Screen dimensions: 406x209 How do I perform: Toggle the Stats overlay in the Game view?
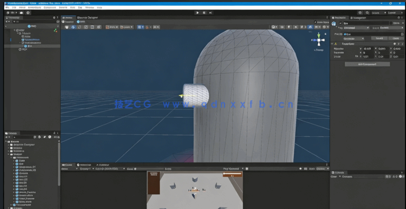pyautogui.click(x=312, y=169)
